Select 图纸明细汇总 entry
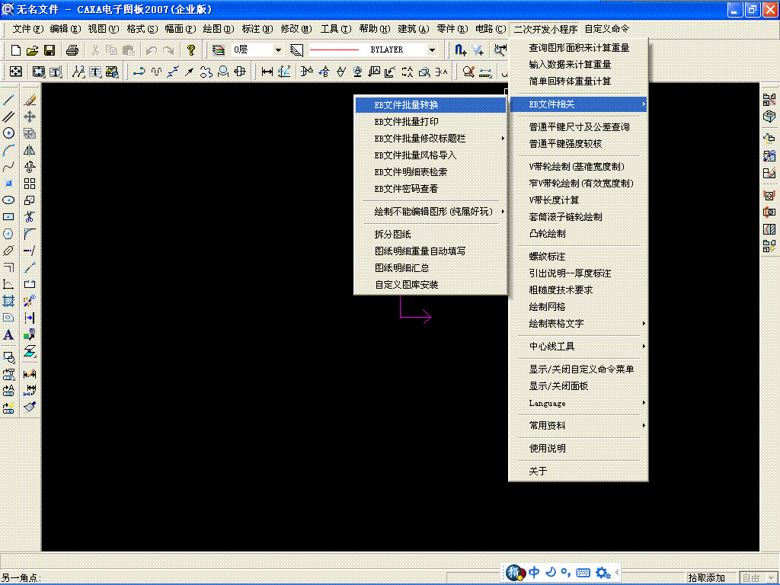 pyautogui.click(x=431, y=267)
